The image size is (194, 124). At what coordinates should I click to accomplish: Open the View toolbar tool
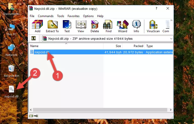[x=81, y=26]
